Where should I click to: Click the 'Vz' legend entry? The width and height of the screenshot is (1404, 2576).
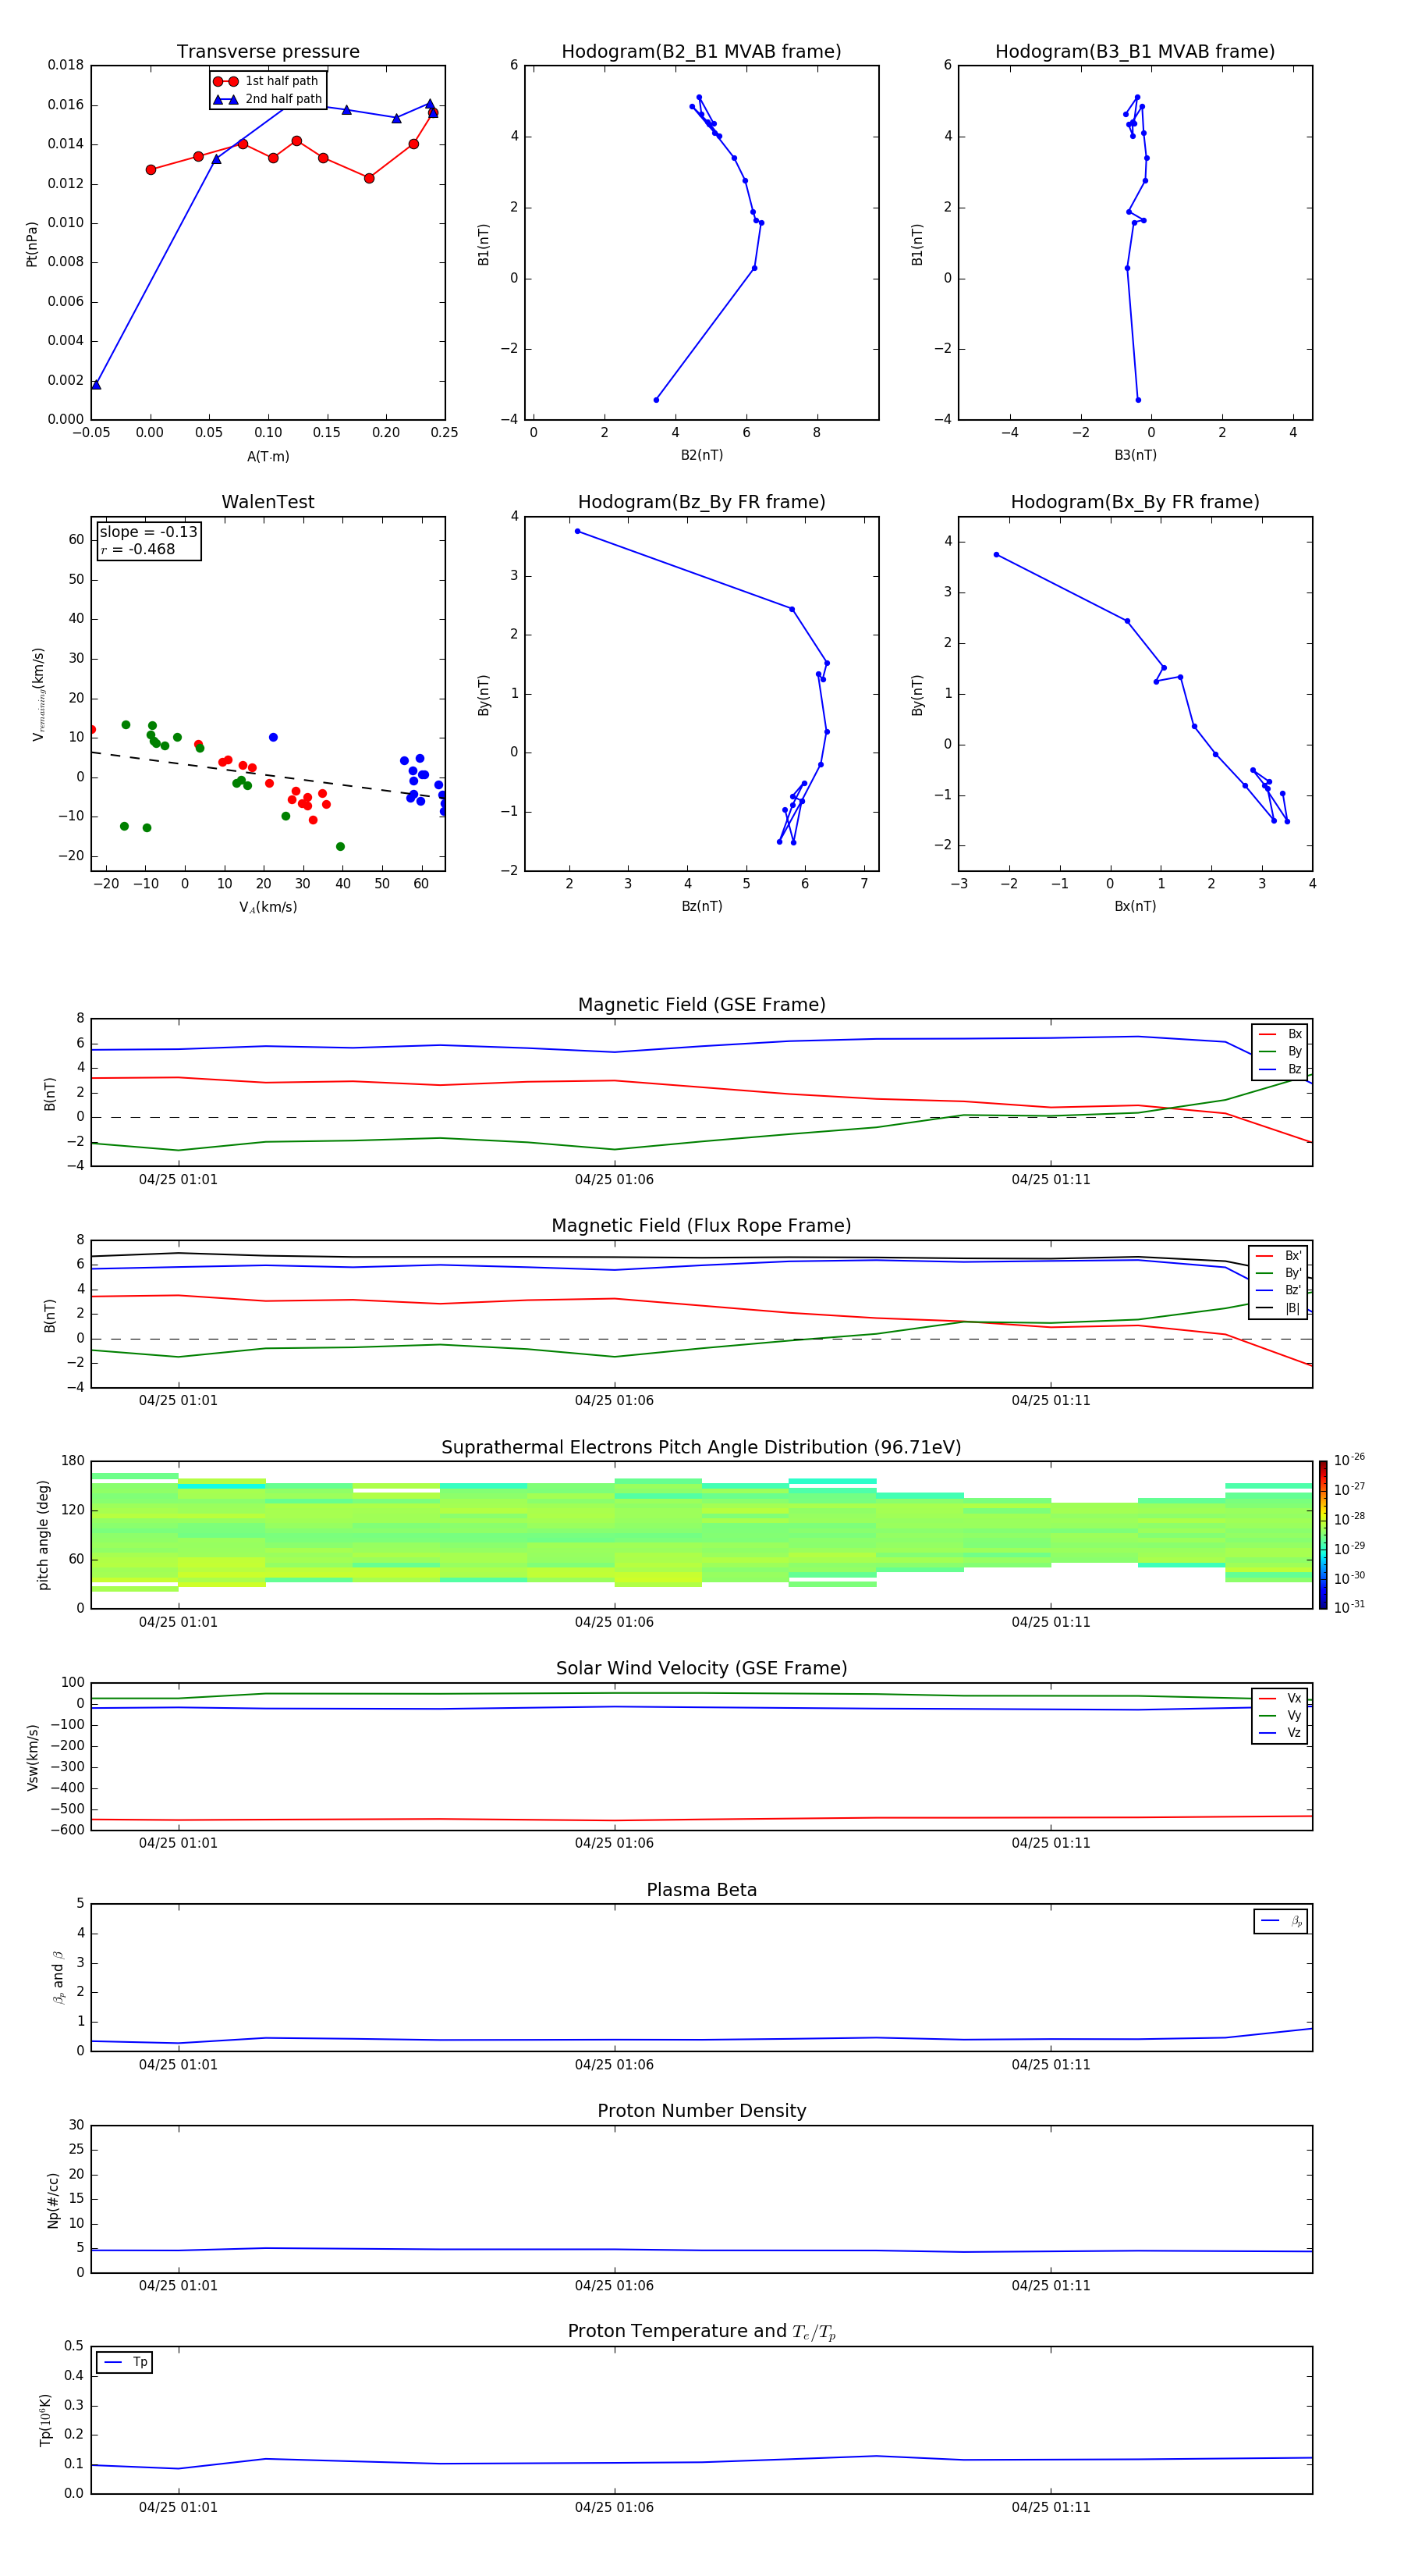click(1280, 1733)
